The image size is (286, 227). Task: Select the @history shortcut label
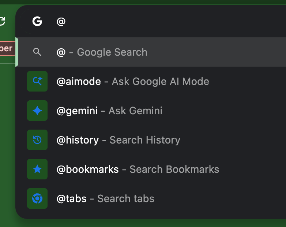click(78, 140)
